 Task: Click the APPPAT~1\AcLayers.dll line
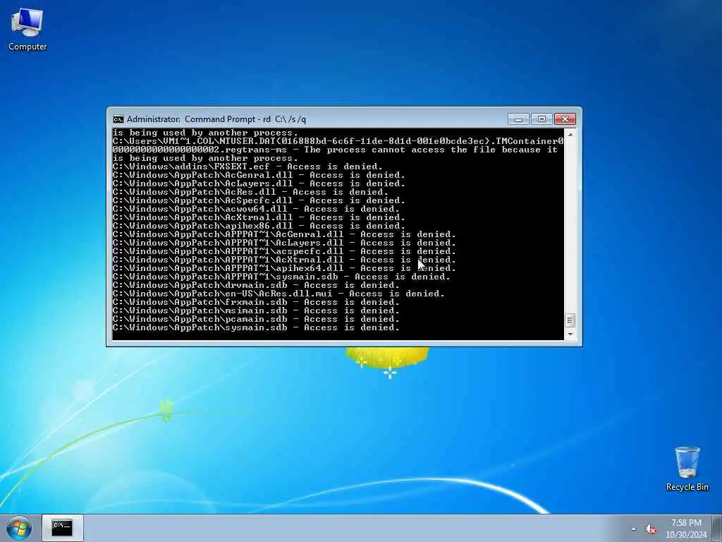pyautogui.click(x=284, y=243)
